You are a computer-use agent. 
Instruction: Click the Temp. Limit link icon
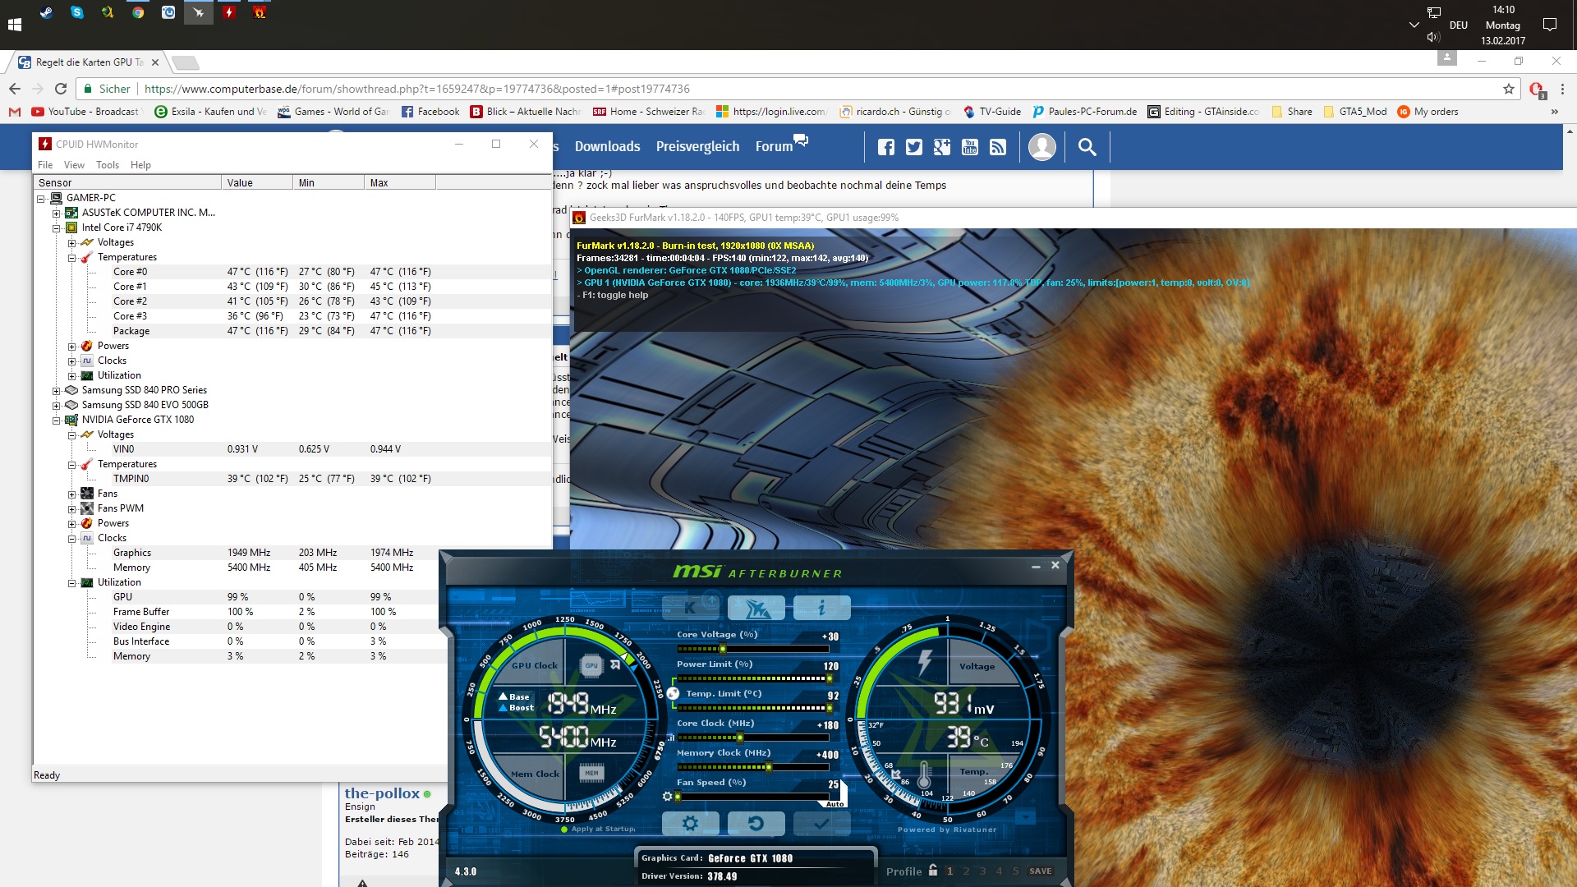pos(673,694)
